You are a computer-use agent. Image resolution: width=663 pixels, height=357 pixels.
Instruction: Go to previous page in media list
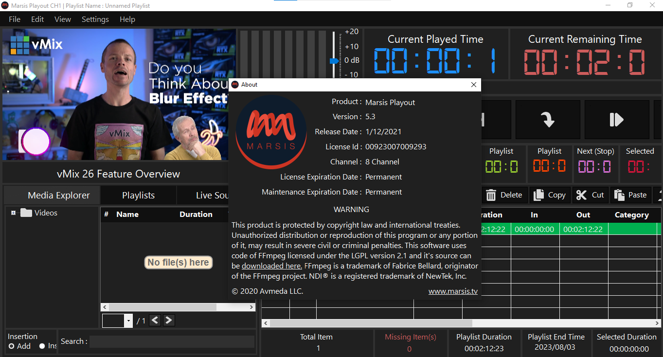155,320
